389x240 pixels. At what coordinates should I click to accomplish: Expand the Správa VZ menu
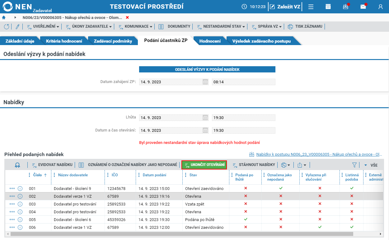click(266, 26)
